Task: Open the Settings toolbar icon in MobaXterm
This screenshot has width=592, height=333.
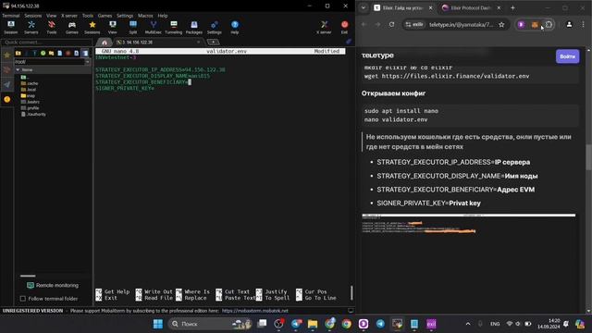Action: click(214, 28)
